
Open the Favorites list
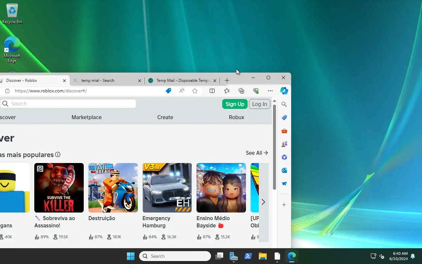[x=227, y=91]
